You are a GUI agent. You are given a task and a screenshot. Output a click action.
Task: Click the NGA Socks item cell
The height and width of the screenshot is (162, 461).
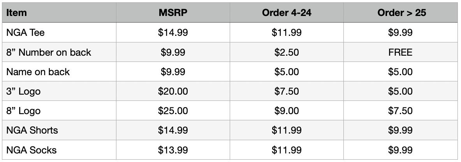coord(31,150)
